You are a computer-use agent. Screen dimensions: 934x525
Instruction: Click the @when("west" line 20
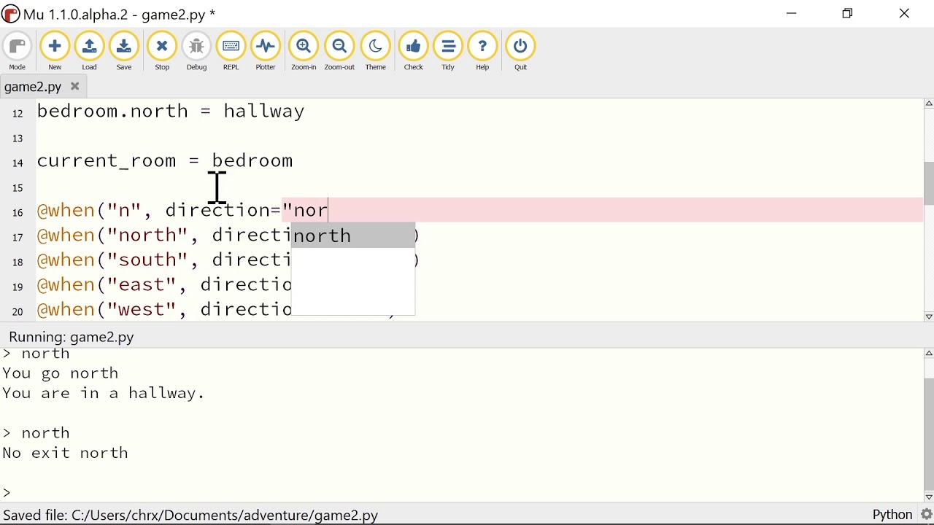click(x=164, y=310)
